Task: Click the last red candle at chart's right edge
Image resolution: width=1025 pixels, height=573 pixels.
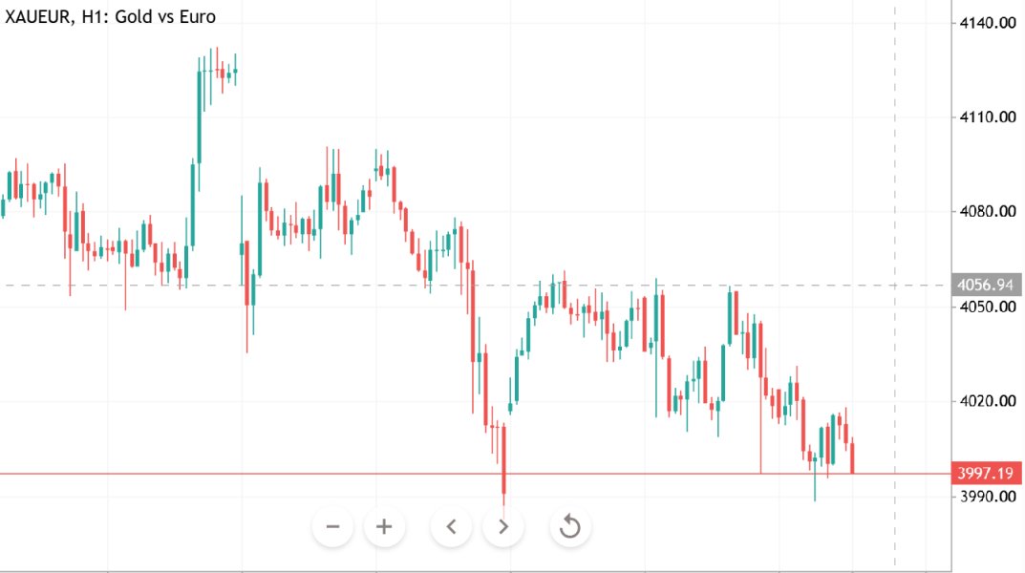Action: (853, 457)
